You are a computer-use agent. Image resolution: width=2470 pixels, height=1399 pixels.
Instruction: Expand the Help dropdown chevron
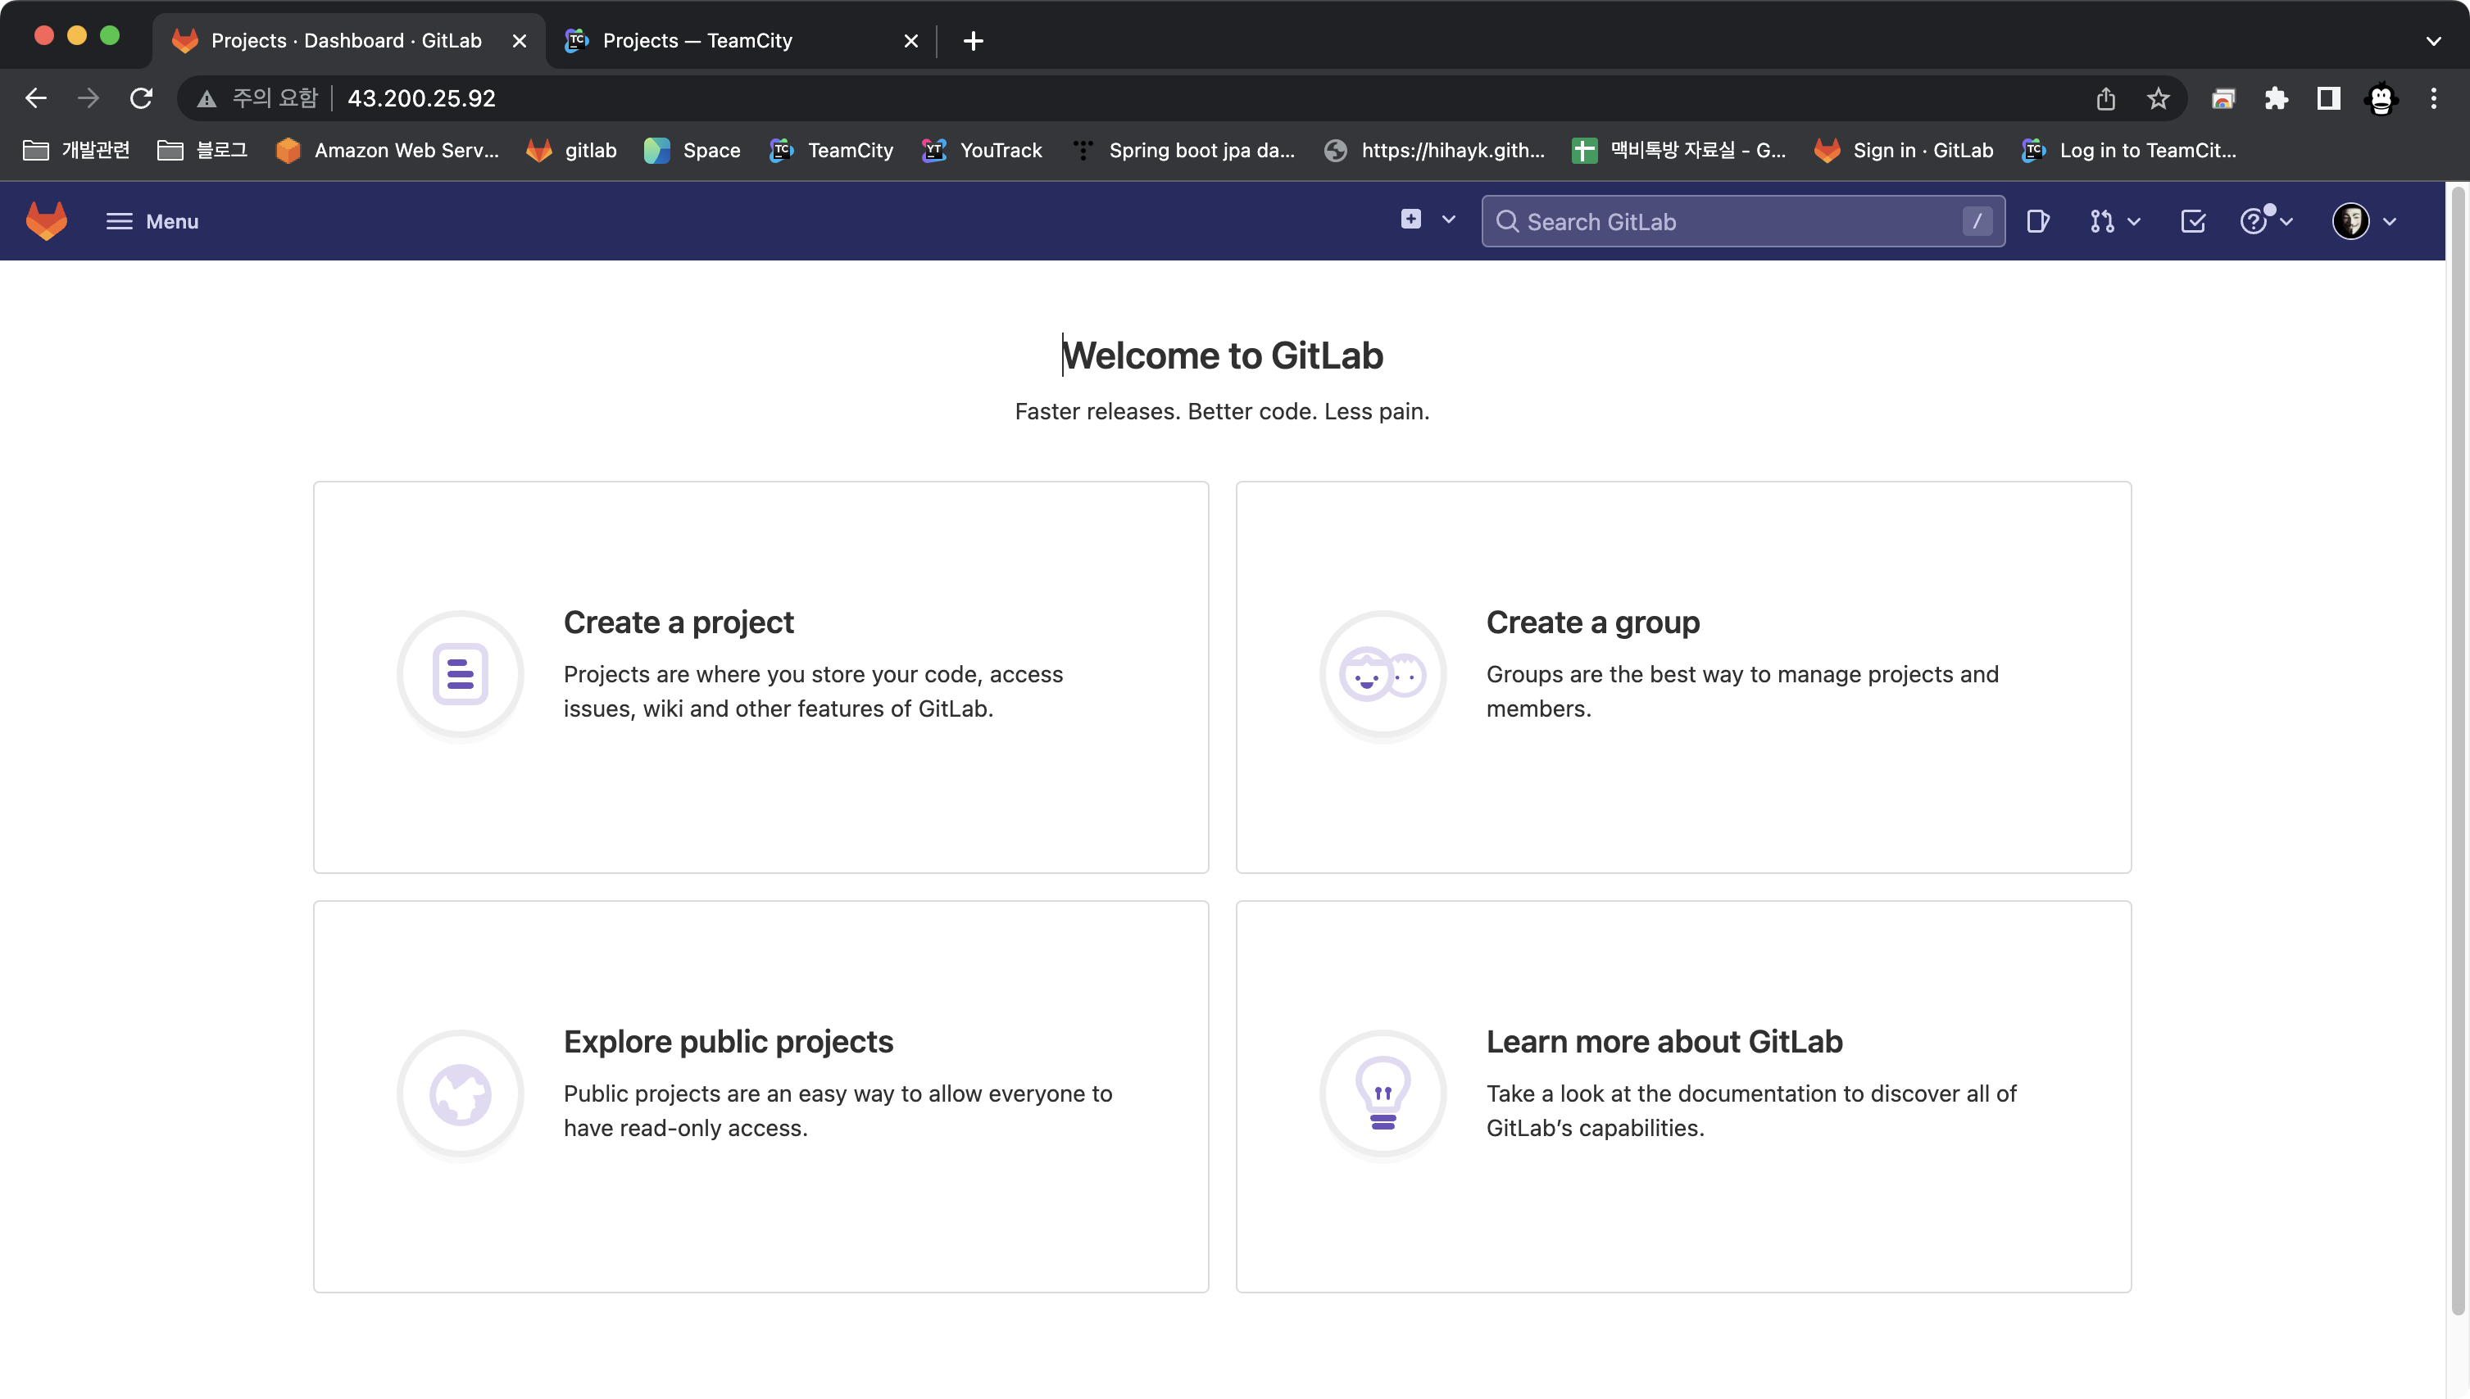tap(2286, 222)
